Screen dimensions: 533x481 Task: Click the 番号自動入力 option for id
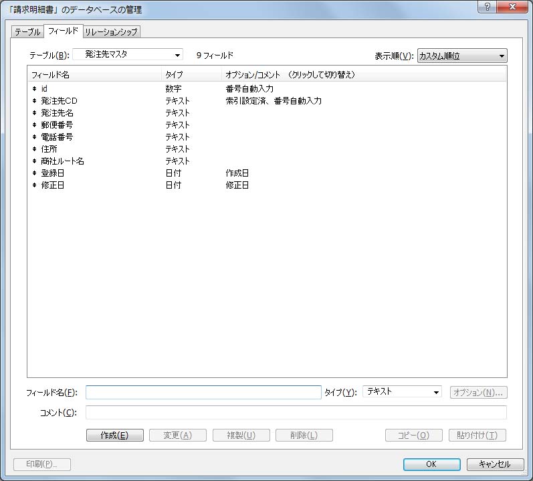(249, 89)
